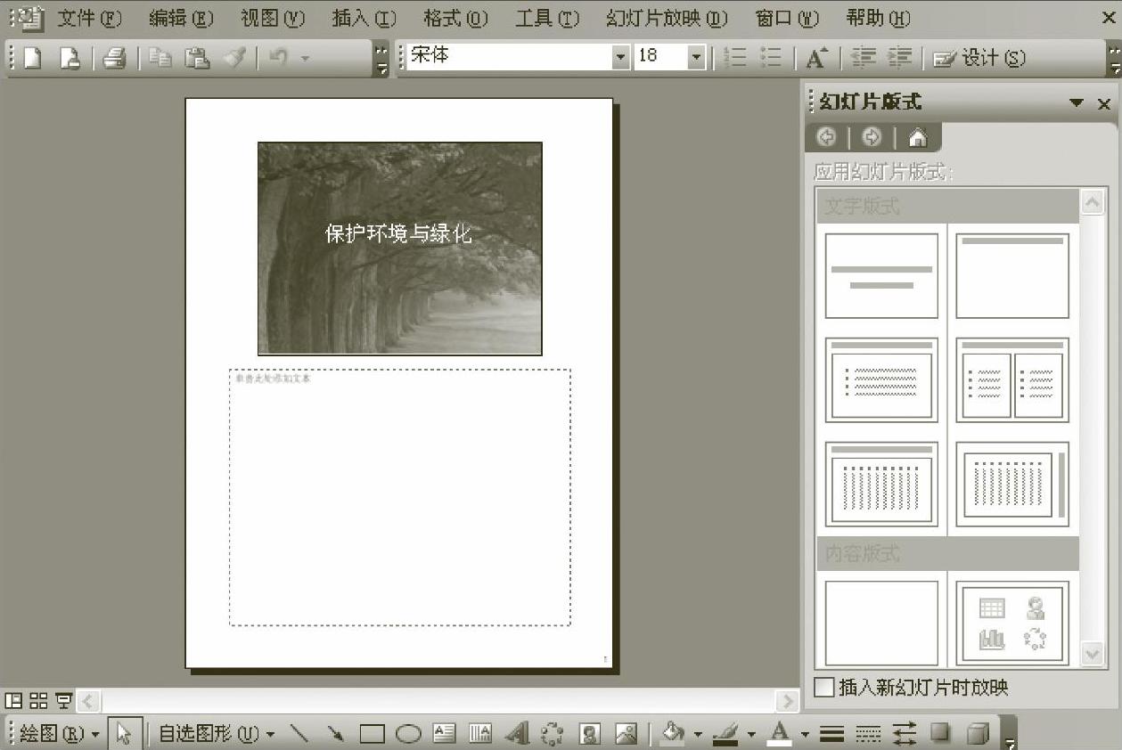
Task: Insert WordArt from drawing toolbar
Action: (x=517, y=734)
